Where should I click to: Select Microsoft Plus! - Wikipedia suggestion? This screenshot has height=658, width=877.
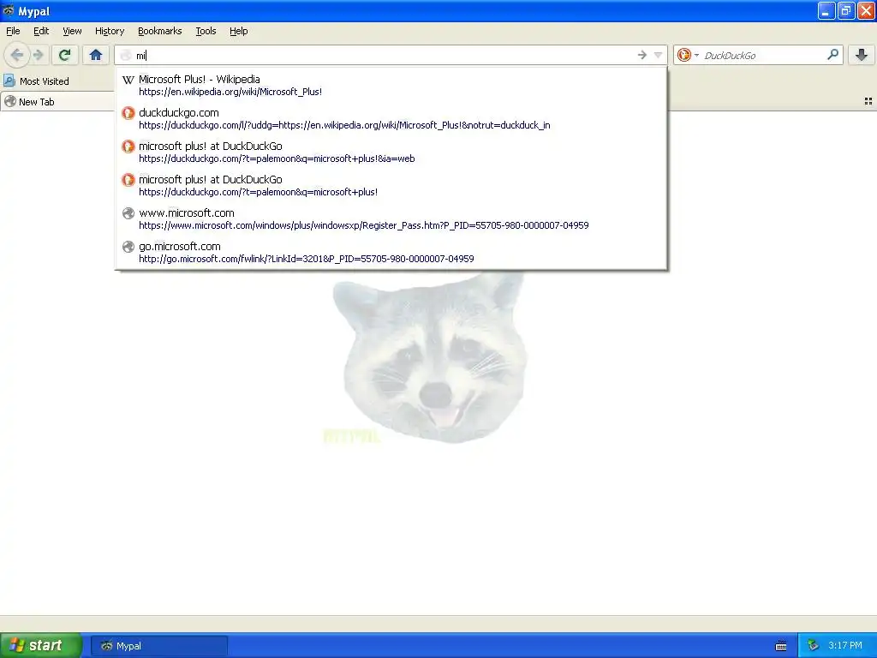coord(391,85)
